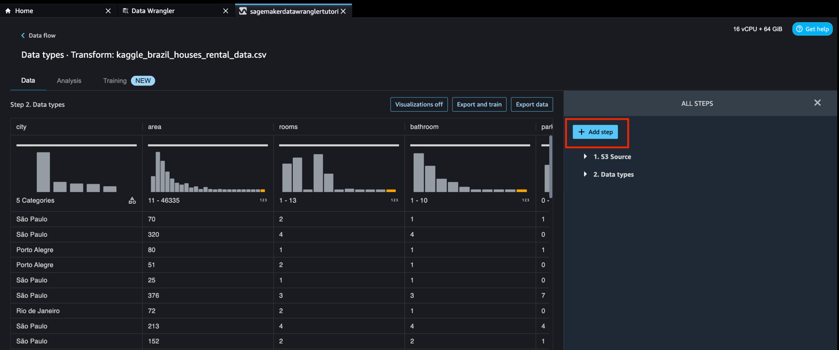The image size is (839, 350).
Task: Click Export data button
Action: click(532, 104)
